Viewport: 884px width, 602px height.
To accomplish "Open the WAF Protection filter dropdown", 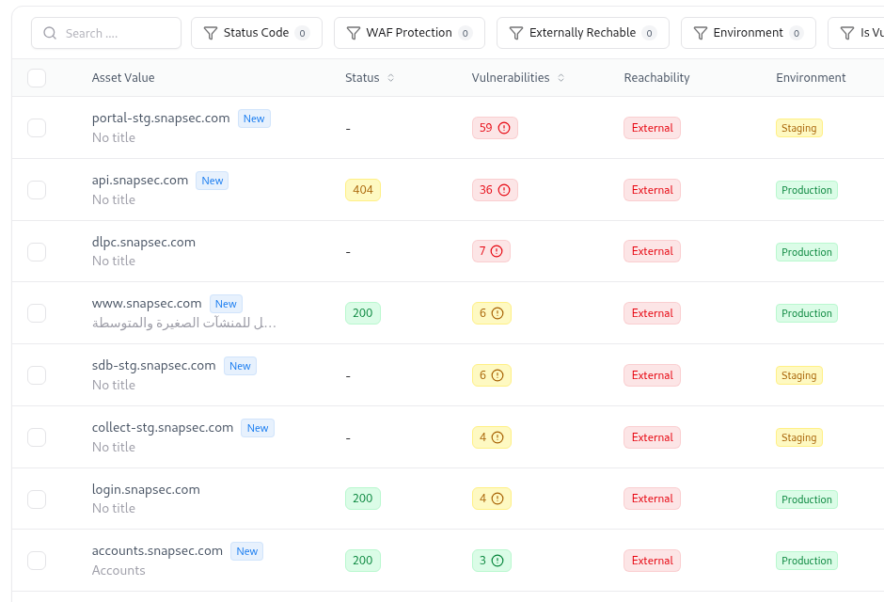I will (x=409, y=33).
